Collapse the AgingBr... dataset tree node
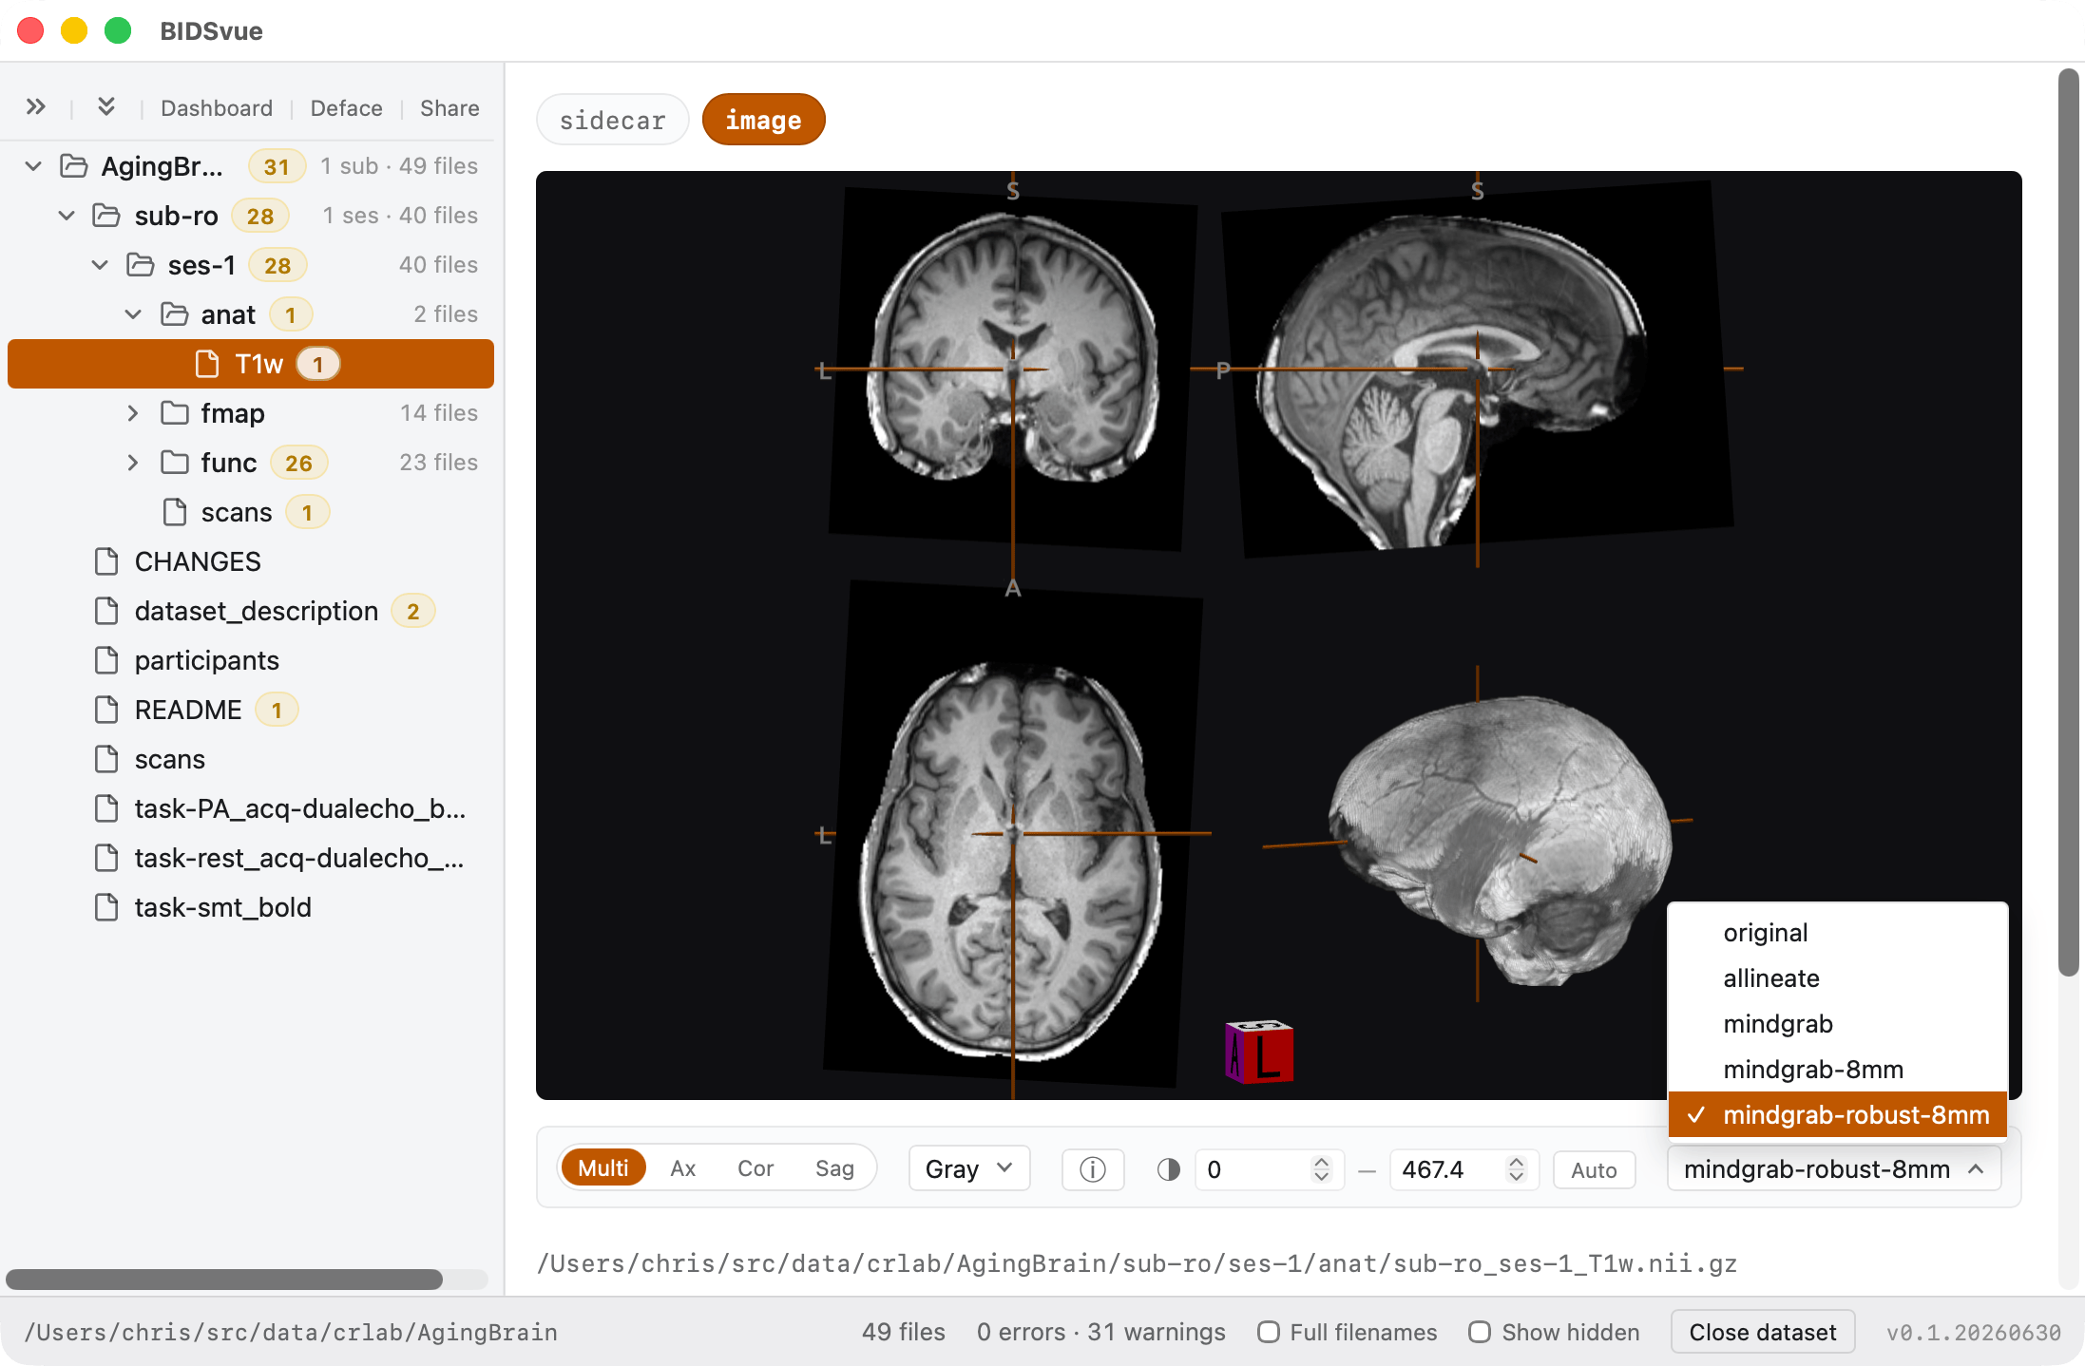Screen dimensions: 2085x1366 pyautogui.click(x=33, y=166)
